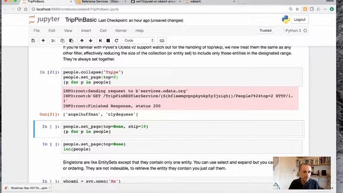Insert a cell below with the plus icon
The height and width of the screenshot is (193, 343).
43,41
